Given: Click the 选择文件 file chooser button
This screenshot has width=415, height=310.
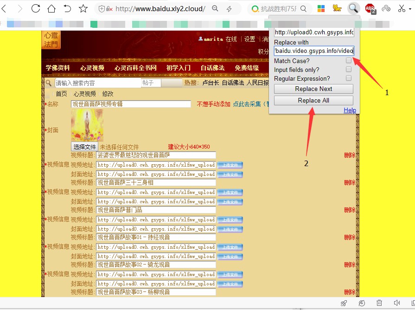Looking at the screenshot, I should 85,147.
